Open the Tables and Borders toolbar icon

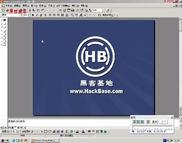point(65,10)
